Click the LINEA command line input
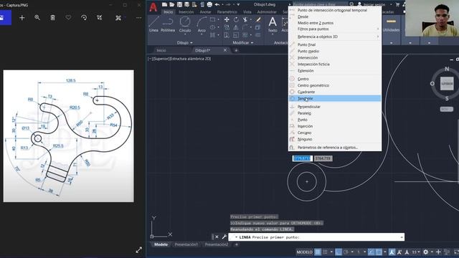This screenshot has width=459, height=258. click(x=316, y=237)
